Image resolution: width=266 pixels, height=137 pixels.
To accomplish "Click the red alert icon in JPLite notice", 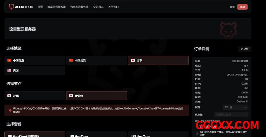I will click(x=10, y=110).
